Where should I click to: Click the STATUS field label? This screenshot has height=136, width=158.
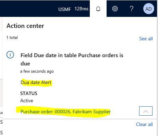coord(29,93)
